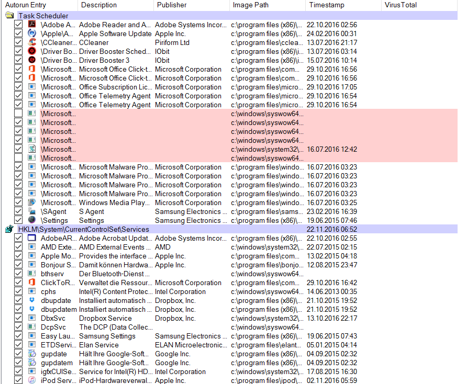Sort by the VirusTotal column header
This screenshot has width=467, height=384.
point(419,5)
